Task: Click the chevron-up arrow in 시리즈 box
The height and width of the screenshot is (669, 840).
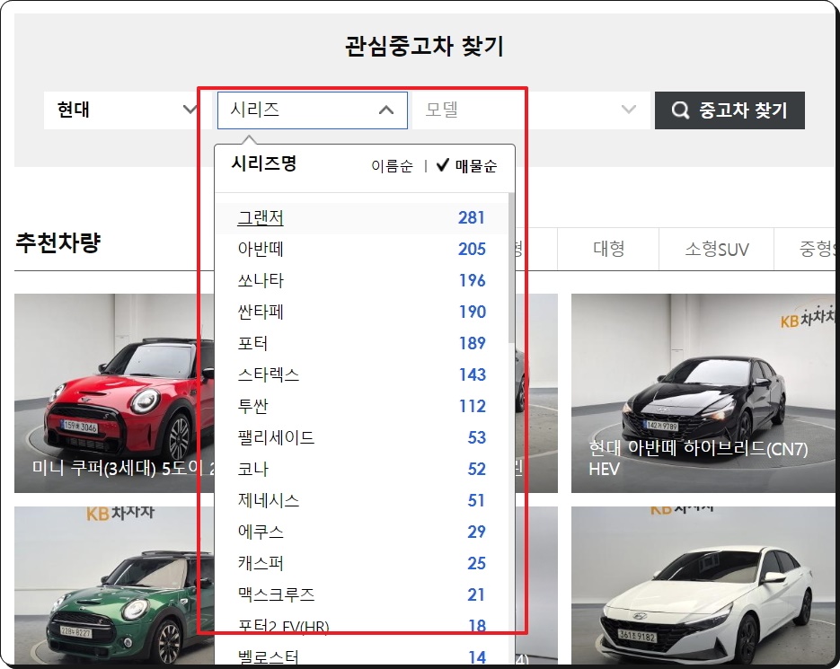Action: tap(386, 110)
